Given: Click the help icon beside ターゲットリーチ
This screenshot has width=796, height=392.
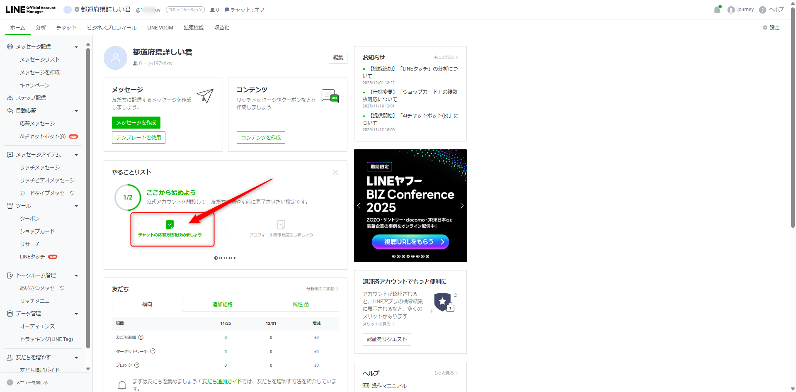Looking at the screenshot, I should coord(153,351).
